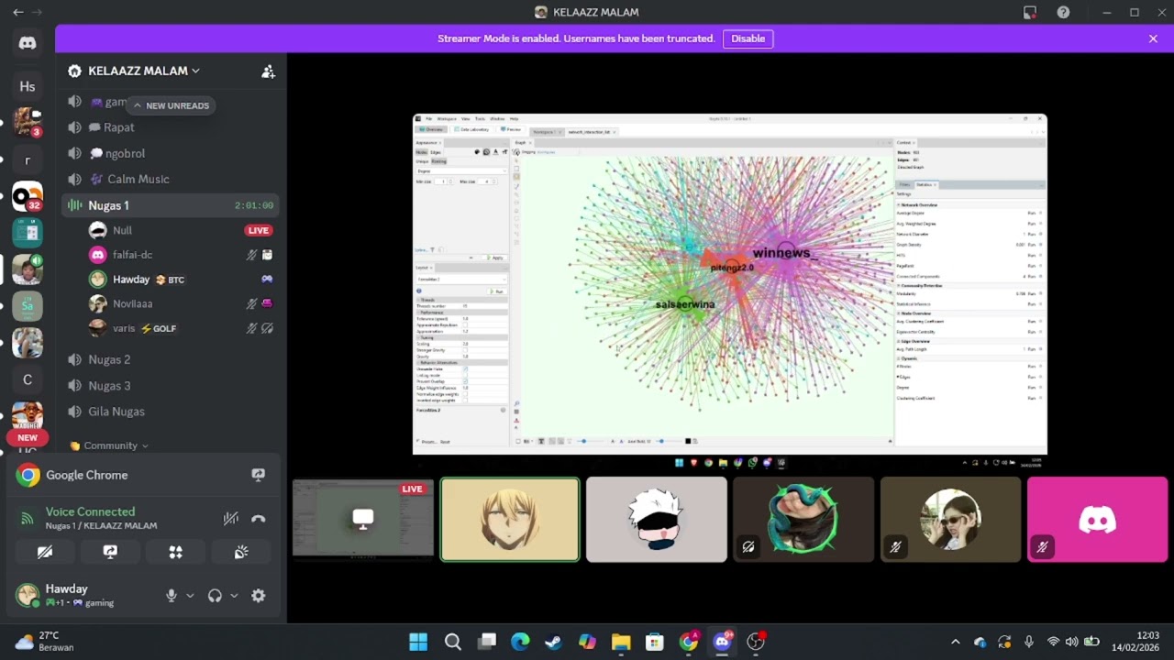Open clock and date 12:03 panel

tap(1135, 642)
